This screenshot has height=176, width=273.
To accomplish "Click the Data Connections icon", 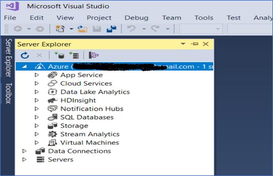I will pyautogui.click(x=40, y=151).
